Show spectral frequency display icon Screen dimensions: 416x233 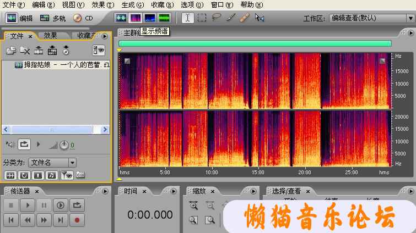pyautogui.click(x=136, y=18)
